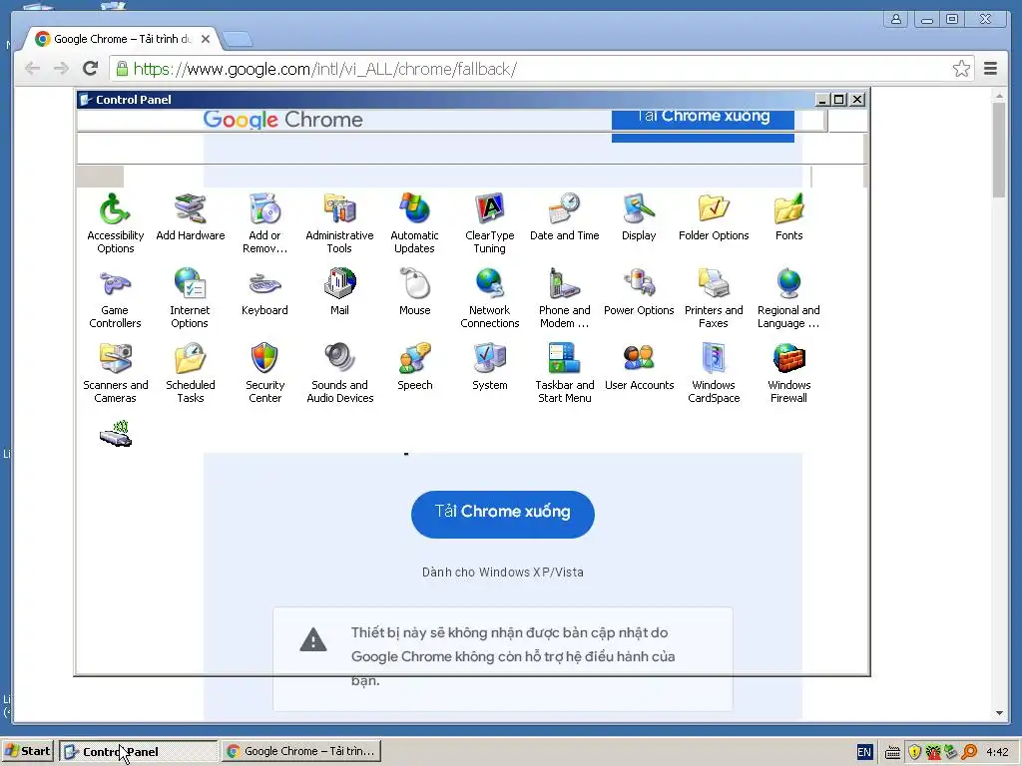Viewport: 1022px width, 766px height.
Task: Switch to Google Chrome taskbar button
Action: (301, 751)
